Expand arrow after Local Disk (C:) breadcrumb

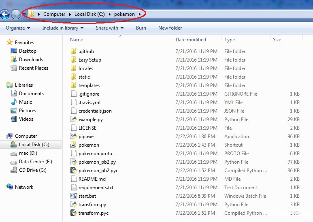pyautogui.click(x=110, y=14)
